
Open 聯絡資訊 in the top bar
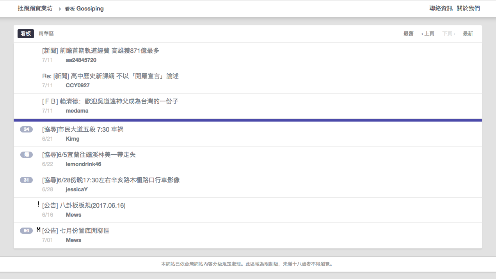[x=441, y=8]
